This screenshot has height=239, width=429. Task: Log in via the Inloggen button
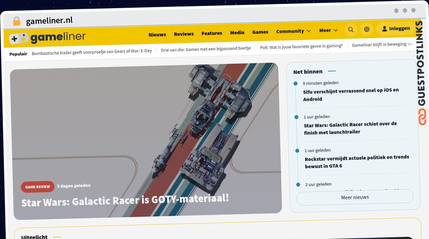pyautogui.click(x=396, y=29)
